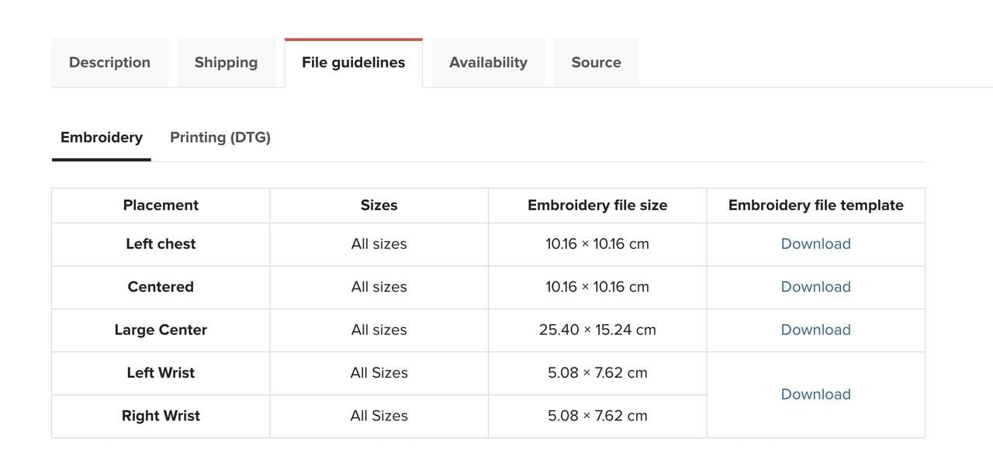993x467 pixels.
Task: Click the Left chest placement cell
Action: pyautogui.click(x=161, y=244)
